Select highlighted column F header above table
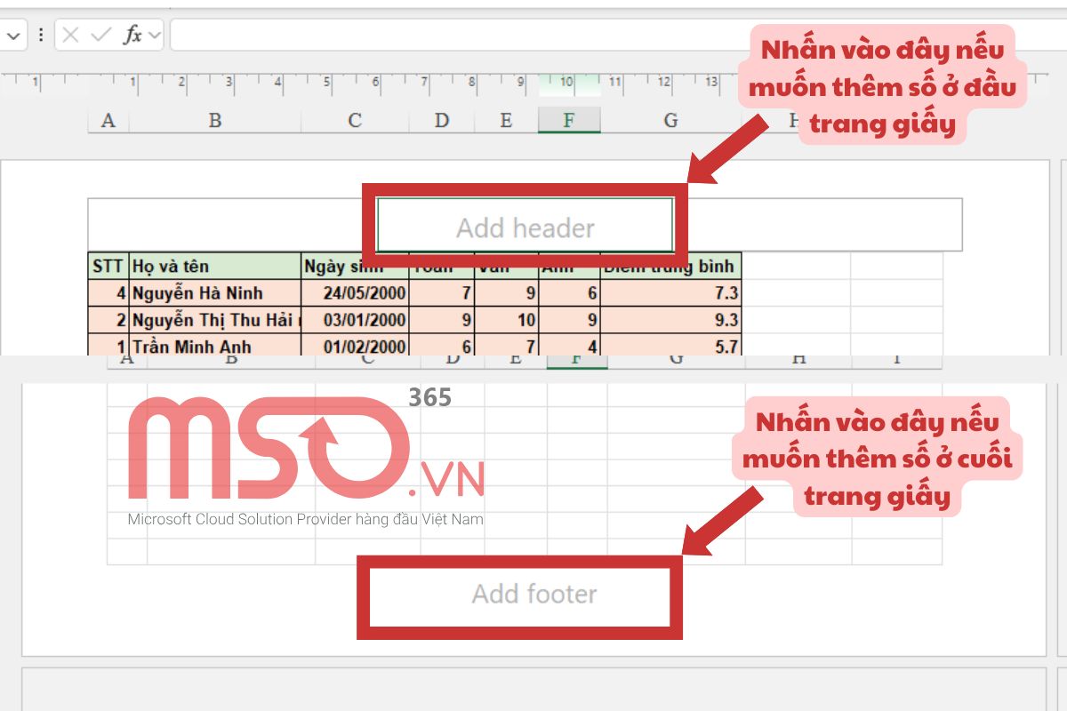 coord(569,120)
